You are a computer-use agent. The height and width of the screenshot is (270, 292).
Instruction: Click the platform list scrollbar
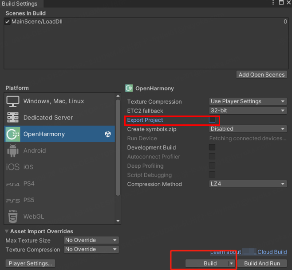coord(118,146)
